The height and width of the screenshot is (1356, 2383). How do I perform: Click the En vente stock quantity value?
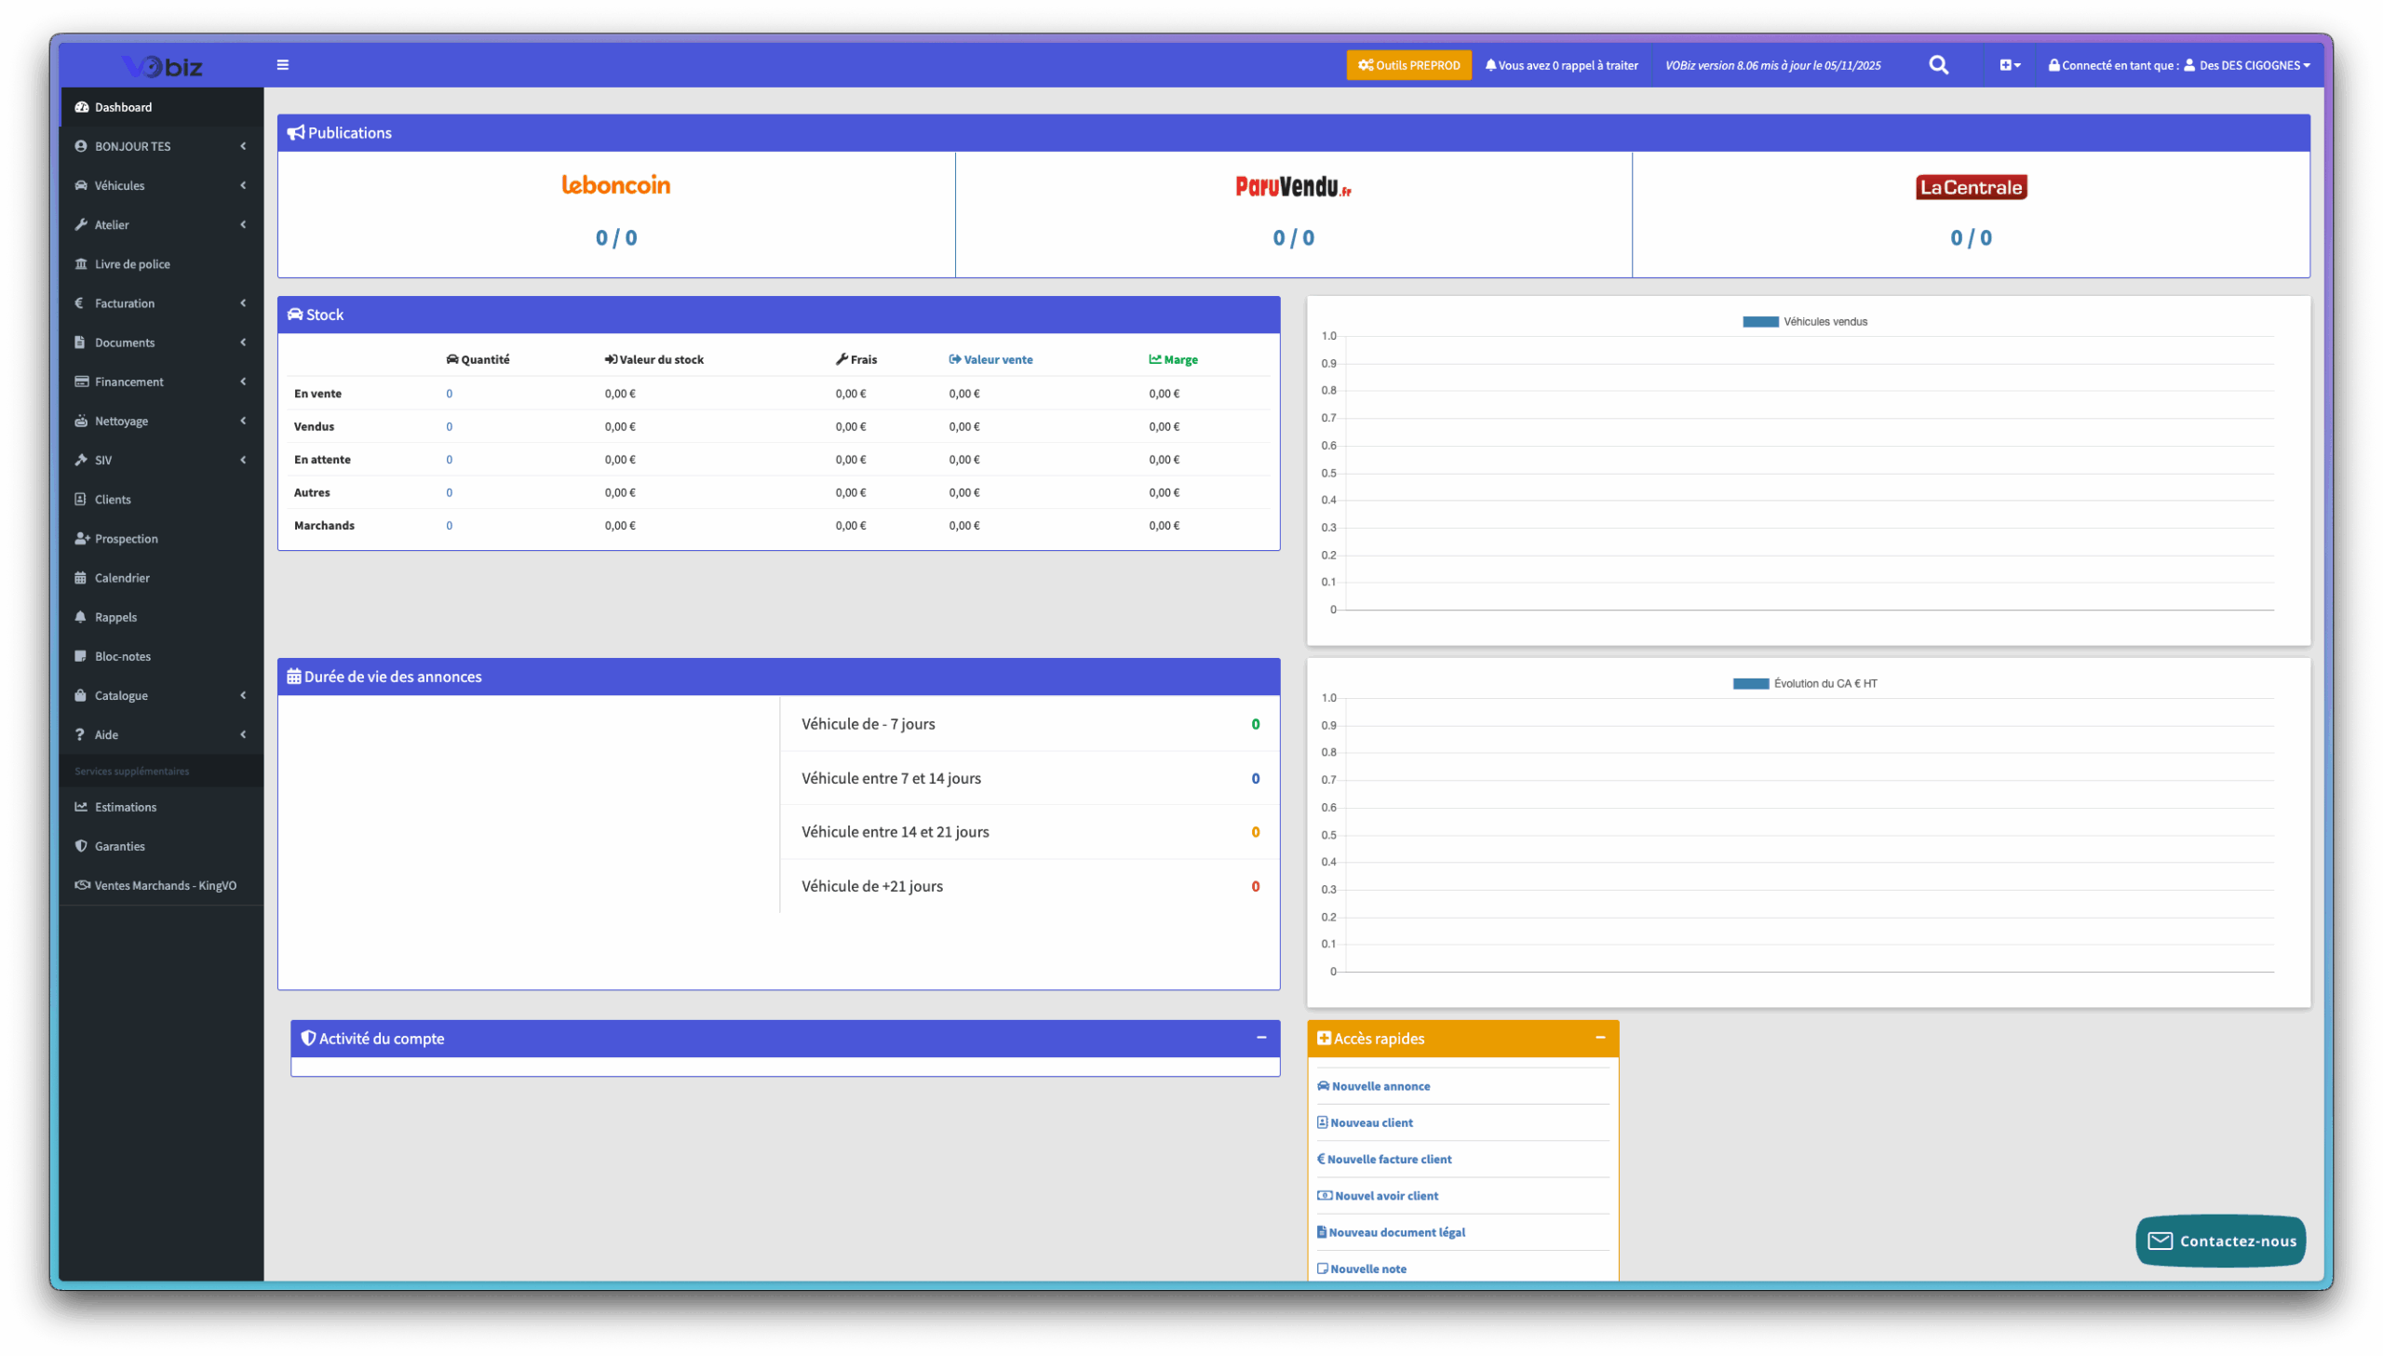point(450,393)
